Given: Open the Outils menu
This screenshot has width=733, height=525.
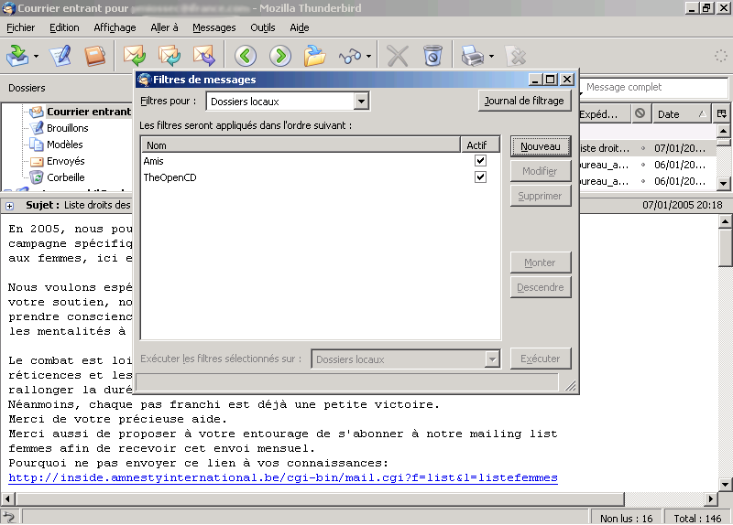Looking at the screenshot, I should (263, 27).
